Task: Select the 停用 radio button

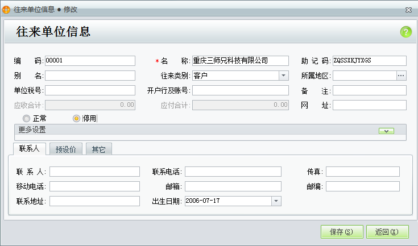Action: click(77, 118)
